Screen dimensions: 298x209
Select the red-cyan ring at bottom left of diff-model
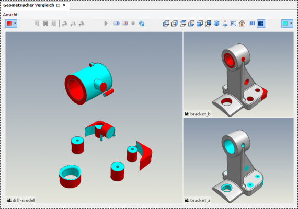pos(70,176)
